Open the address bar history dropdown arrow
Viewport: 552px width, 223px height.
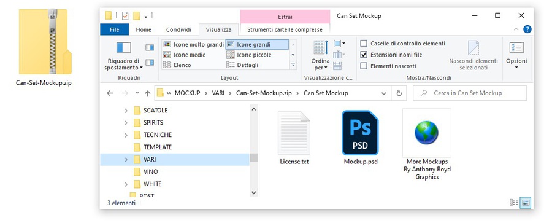[384, 93]
